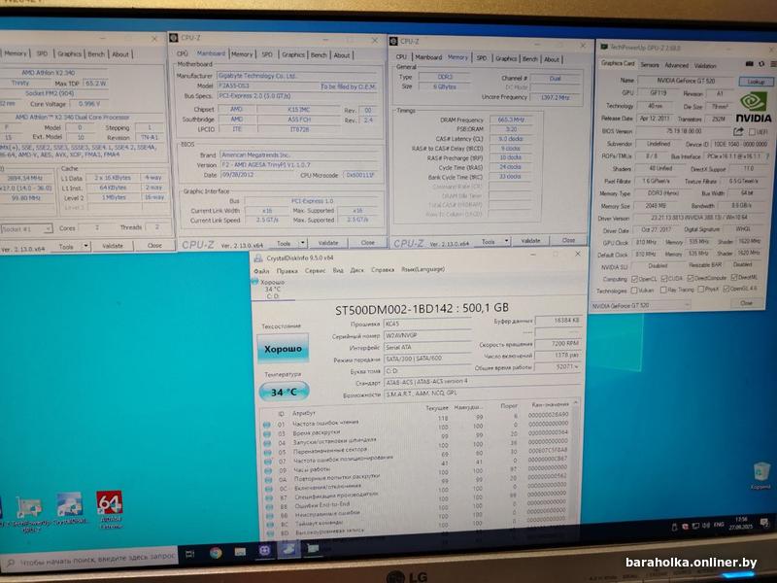Open Tools dropdown arrow in CPU window

click(x=85, y=246)
